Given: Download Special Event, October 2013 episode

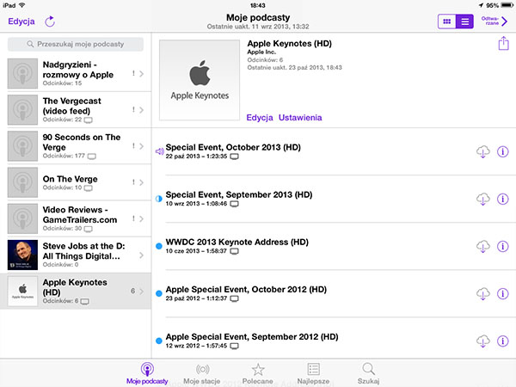Looking at the screenshot, I should tap(482, 151).
